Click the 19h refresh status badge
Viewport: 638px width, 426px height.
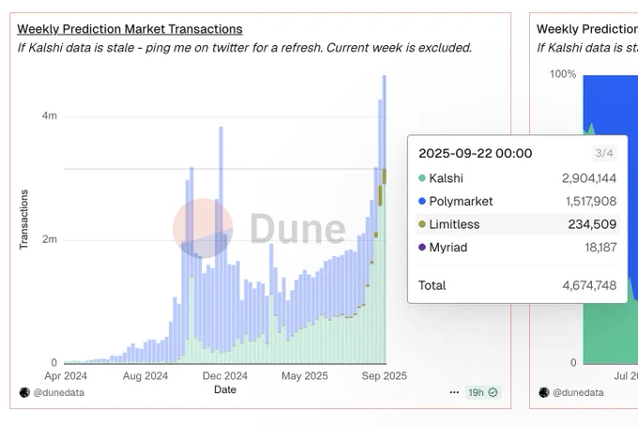point(482,392)
